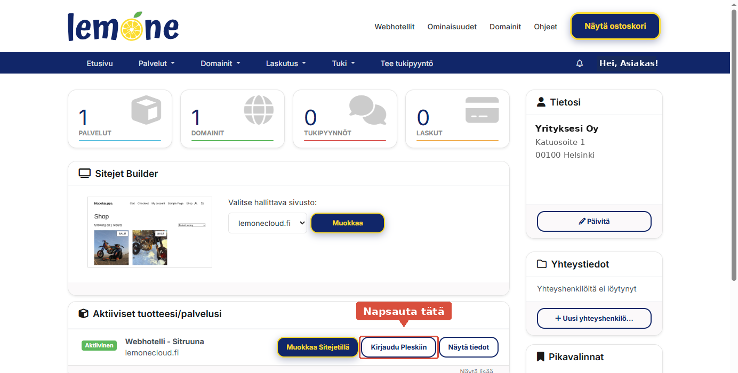The image size is (738, 373).
Task: Open the Tuki dropdown menu
Action: pyautogui.click(x=343, y=63)
